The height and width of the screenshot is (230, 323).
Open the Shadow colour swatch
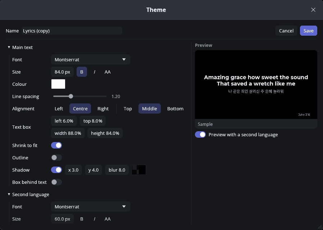point(139,170)
